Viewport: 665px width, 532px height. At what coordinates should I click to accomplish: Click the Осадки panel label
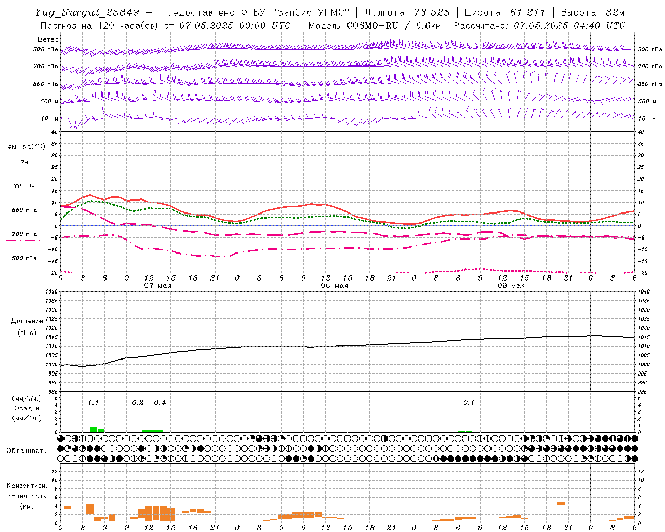pyautogui.click(x=26, y=408)
